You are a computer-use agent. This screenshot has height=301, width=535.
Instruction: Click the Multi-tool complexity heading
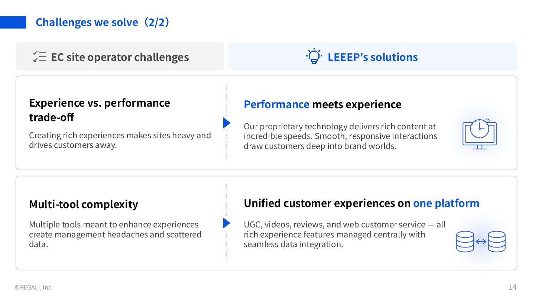(x=84, y=204)
